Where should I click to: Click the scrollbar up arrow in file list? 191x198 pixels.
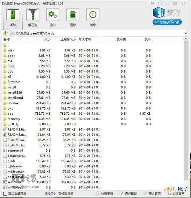tap(186, 39)
